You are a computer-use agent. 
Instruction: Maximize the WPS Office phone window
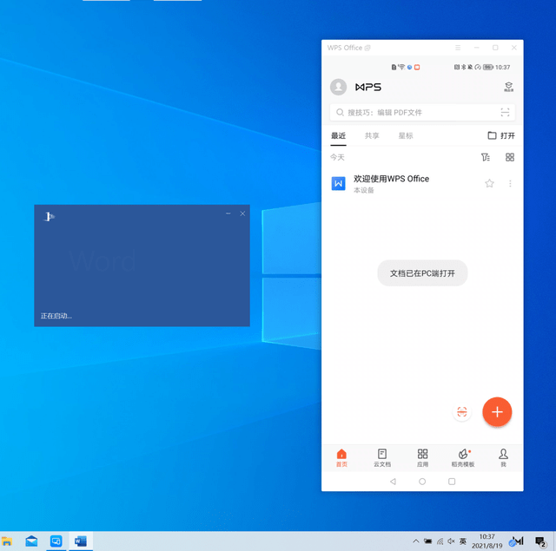[495, 48]
